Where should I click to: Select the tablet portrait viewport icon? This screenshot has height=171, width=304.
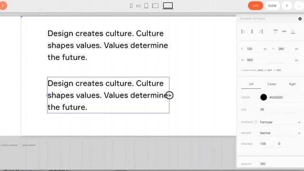[146, 6]
